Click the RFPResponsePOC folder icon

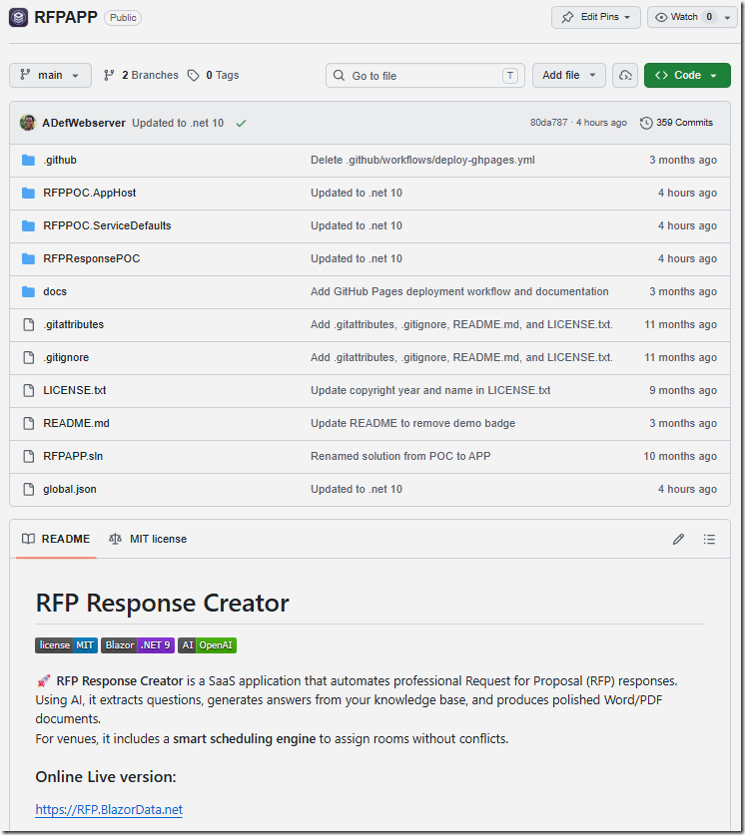(29, 258)
